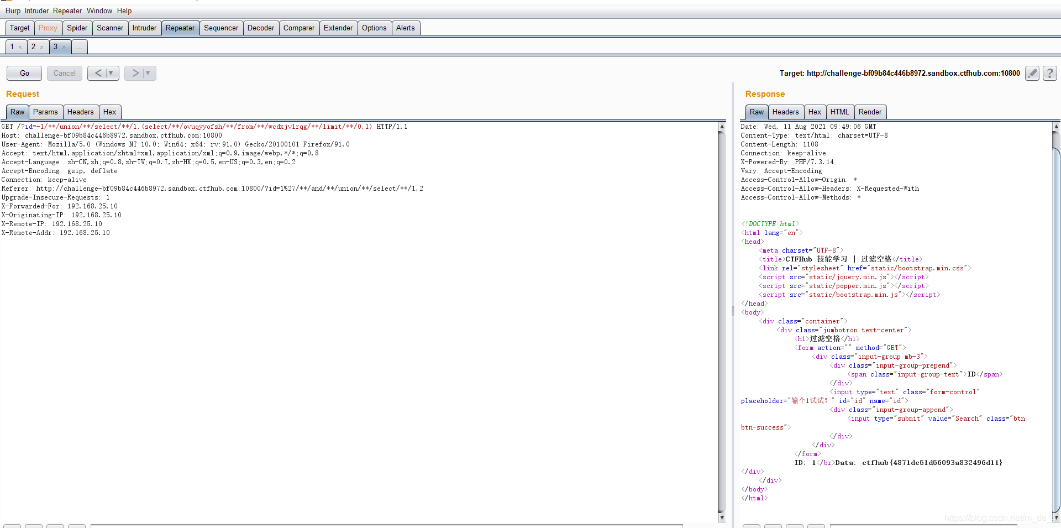
Task: Click scroll-up arrow of response pane scrollbar
Action: 1056,127
